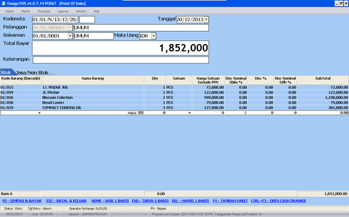
Task: Click the Kode Barang (Barcode) column header
Action: (20, 80)
